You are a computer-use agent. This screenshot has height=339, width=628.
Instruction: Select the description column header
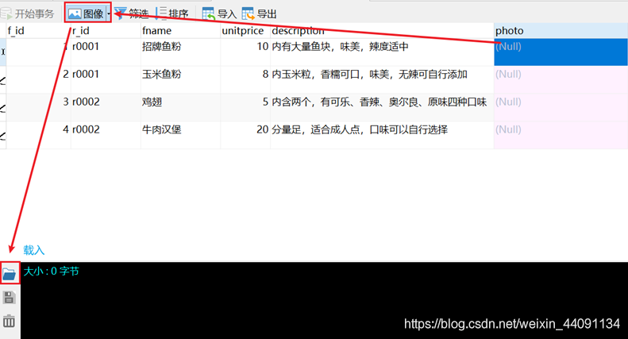382,31
